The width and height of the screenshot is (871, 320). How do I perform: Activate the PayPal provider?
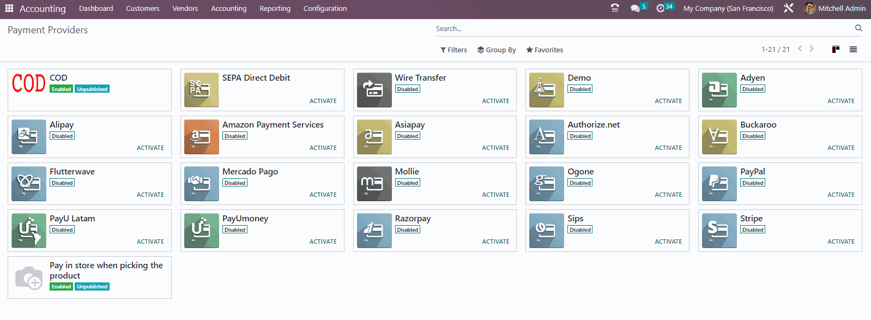841,195
